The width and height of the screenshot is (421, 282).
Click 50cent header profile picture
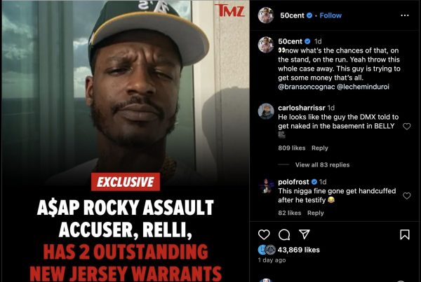pos(266,15)
